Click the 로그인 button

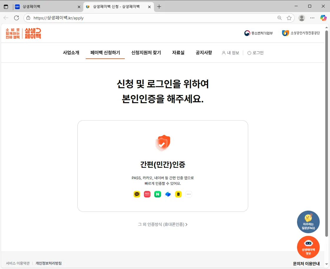pyautogui.click(x=255, y=53)
